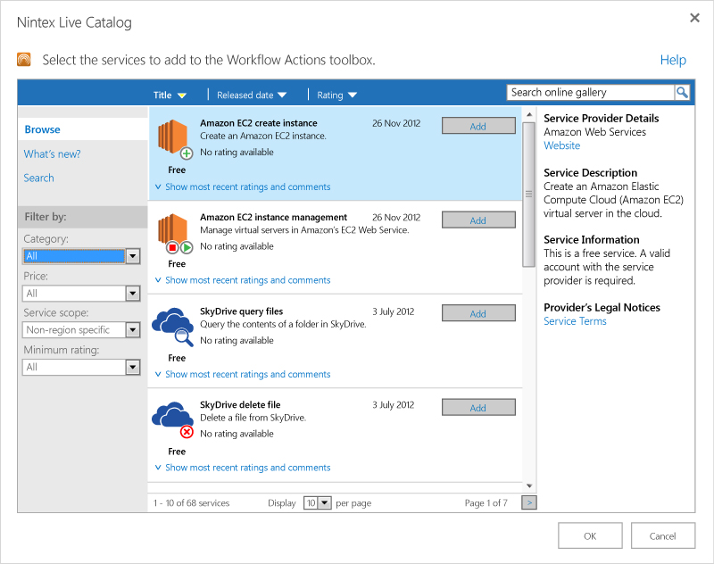Image resolution: width=714 pixels, height=564 pixels.
Task: Click the services list scrollbar thumb
Action: 528,195
